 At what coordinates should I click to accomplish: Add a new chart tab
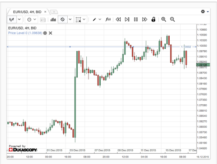[54, 12]
